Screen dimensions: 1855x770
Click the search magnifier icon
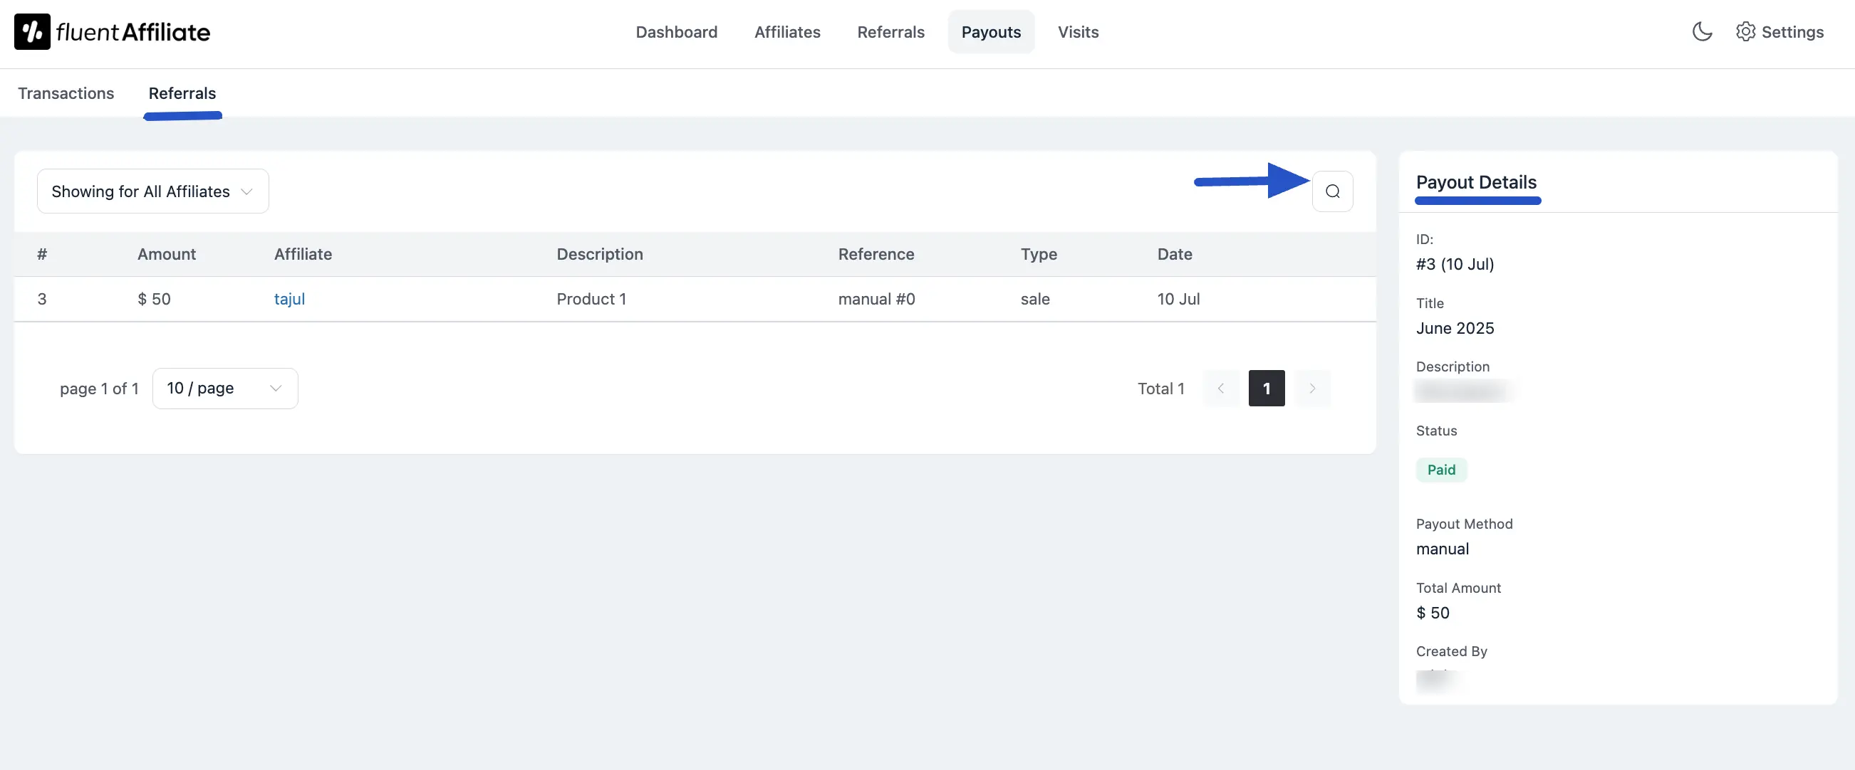[x=1332, y=191]
